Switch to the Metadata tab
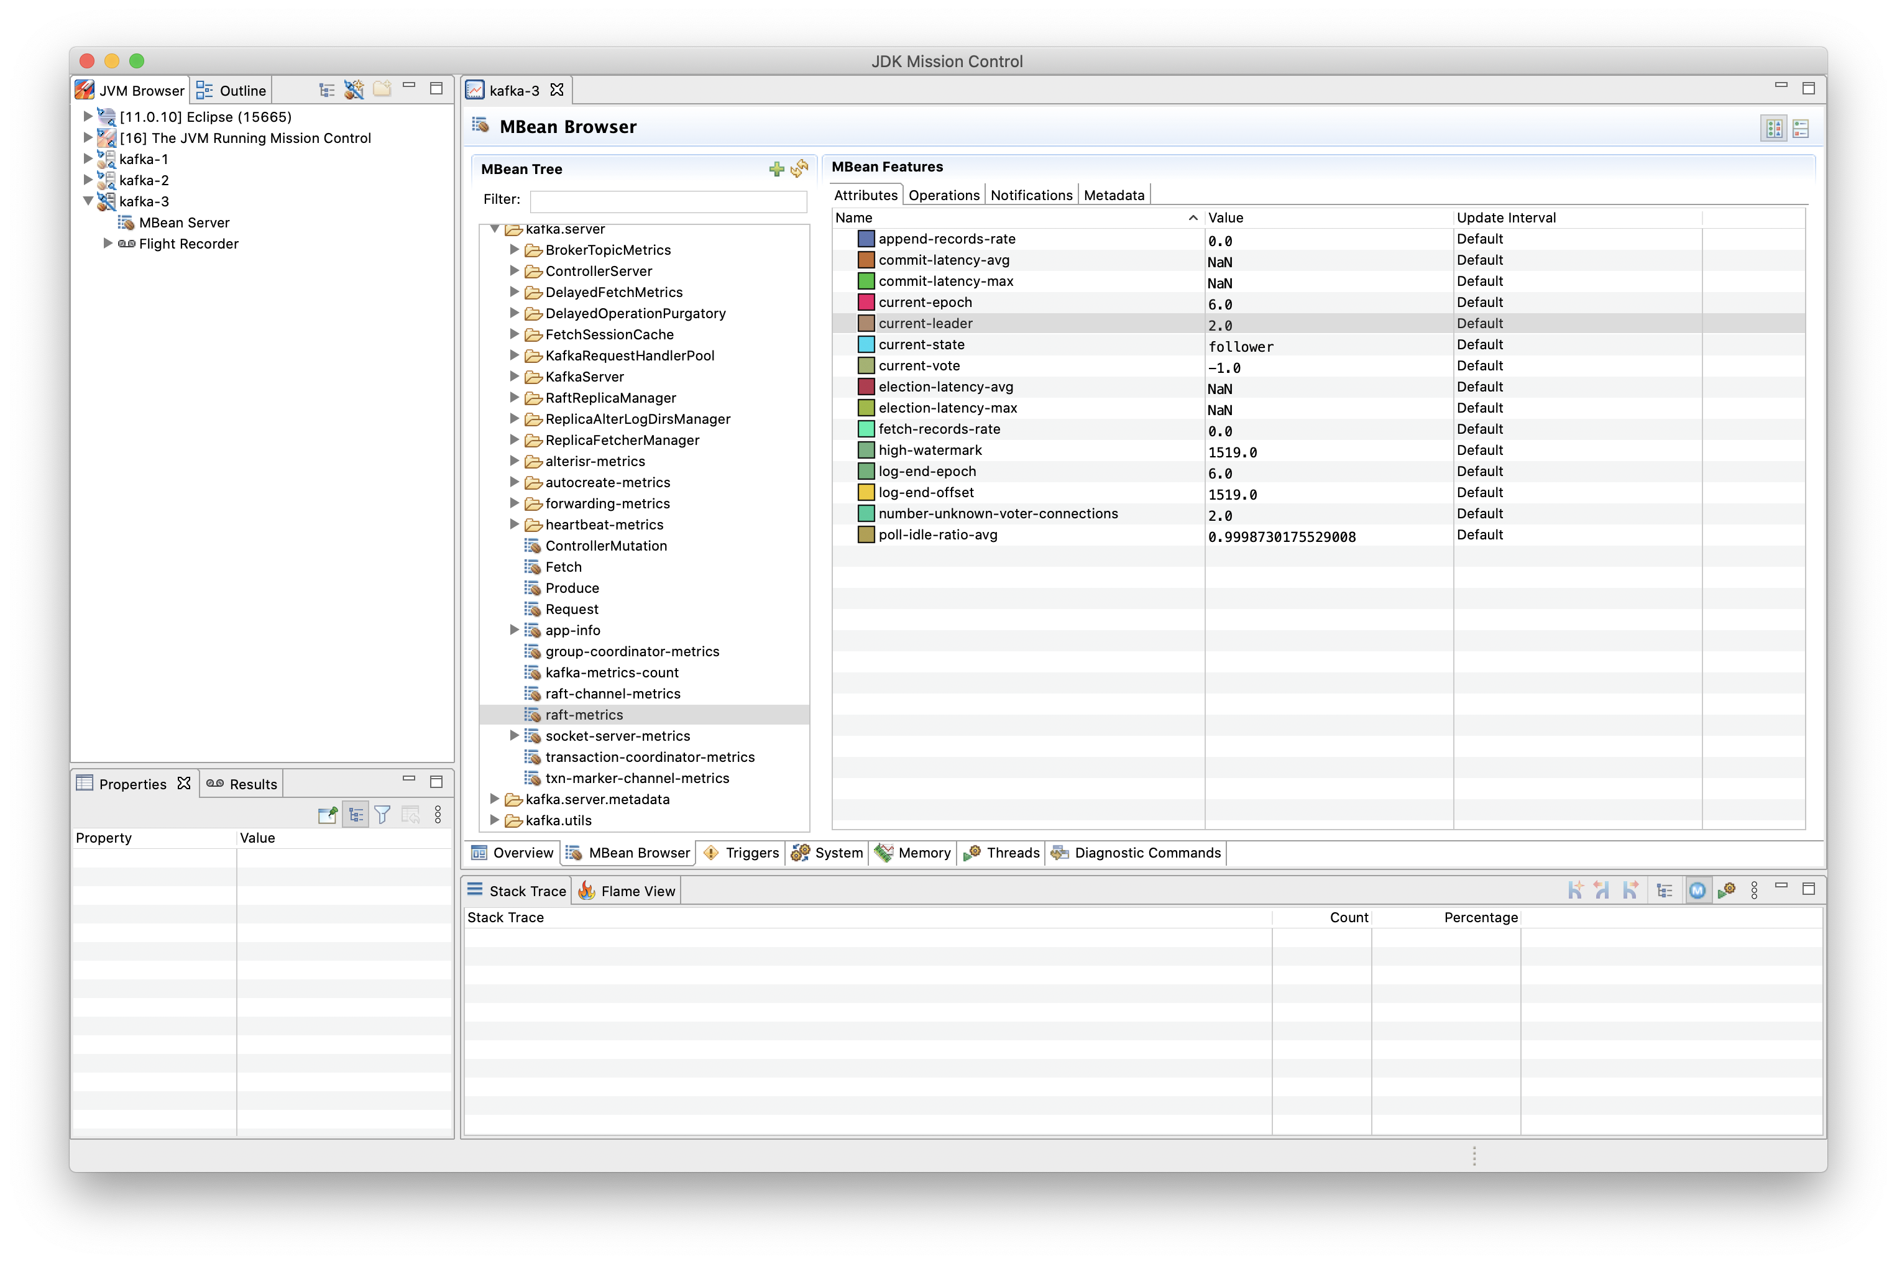The height and width of the screenshot is (1264, 1897). 1113,195
